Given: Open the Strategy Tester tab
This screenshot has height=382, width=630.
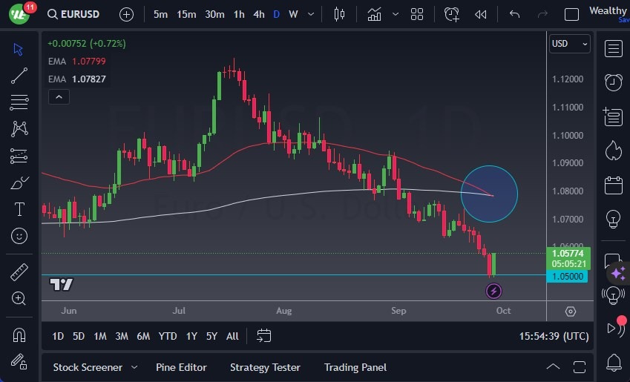Looking at the screenshot, I should click(x=265, y=367).
